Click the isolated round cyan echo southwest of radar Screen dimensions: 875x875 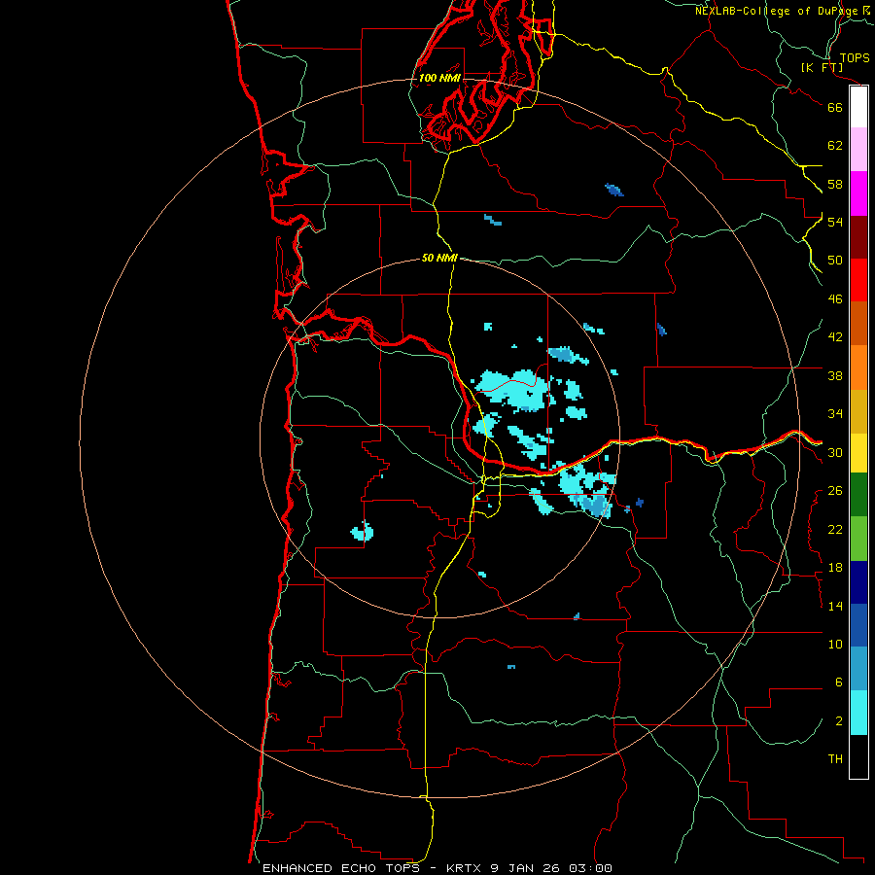pos(363,532)
